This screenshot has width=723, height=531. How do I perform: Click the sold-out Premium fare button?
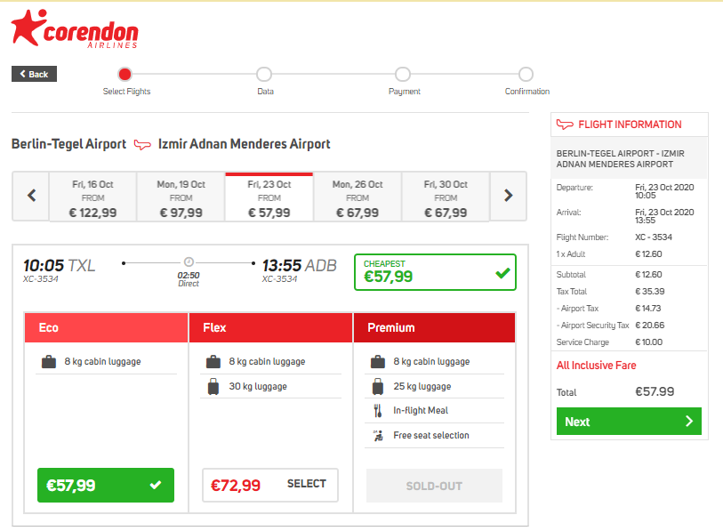point(434,486)
